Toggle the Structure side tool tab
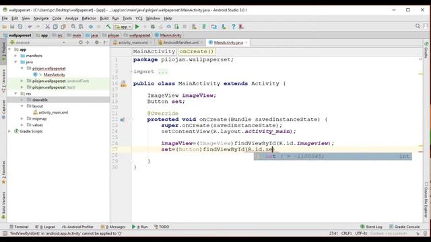Image resolution: width=431 pixels, height=242 pixels. pos(3,81)
